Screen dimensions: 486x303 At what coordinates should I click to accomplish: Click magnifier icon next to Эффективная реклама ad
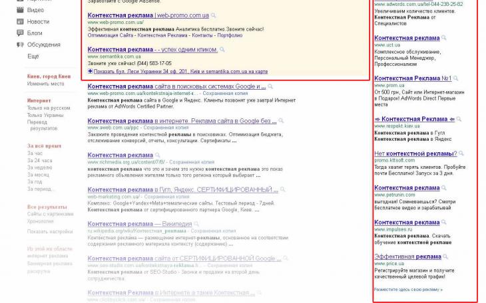tap(445, 256)
